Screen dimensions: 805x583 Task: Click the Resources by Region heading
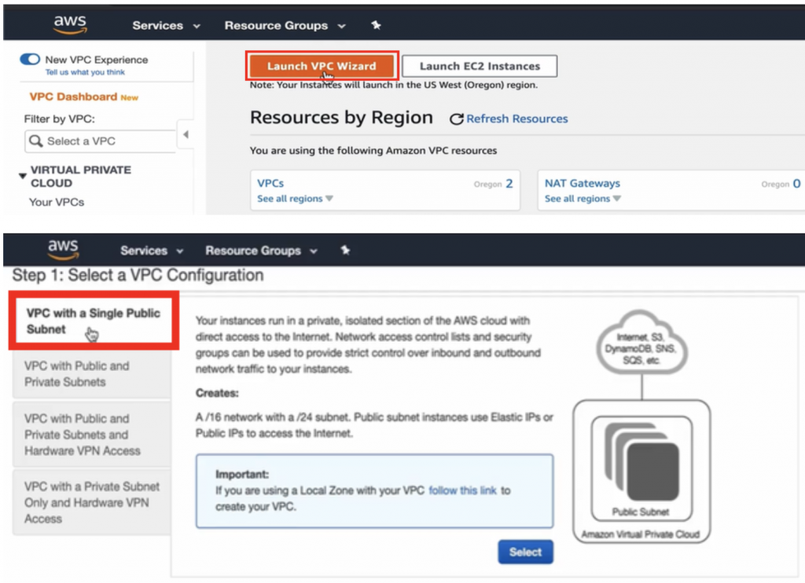coord(341,117)
